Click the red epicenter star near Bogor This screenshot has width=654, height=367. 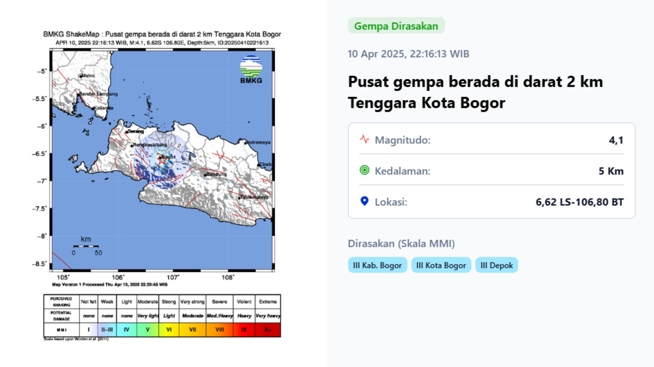pos(161,161)
